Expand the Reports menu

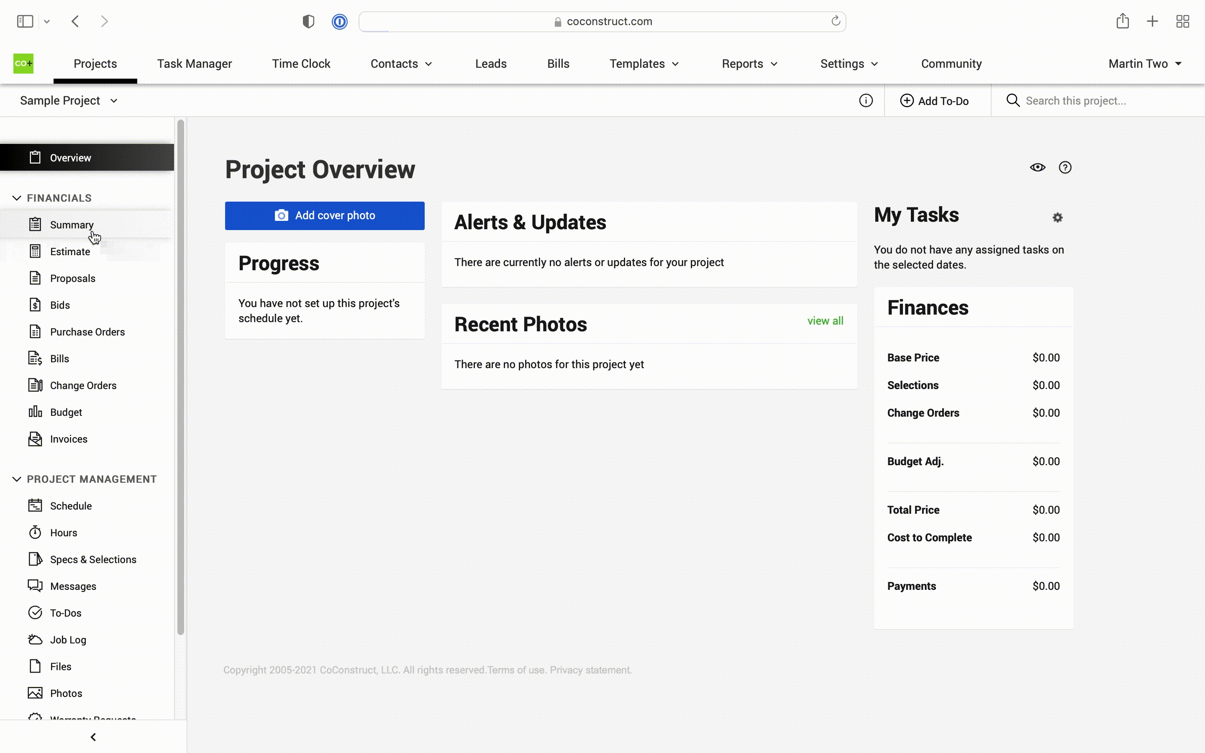click(x=750, y=64)
